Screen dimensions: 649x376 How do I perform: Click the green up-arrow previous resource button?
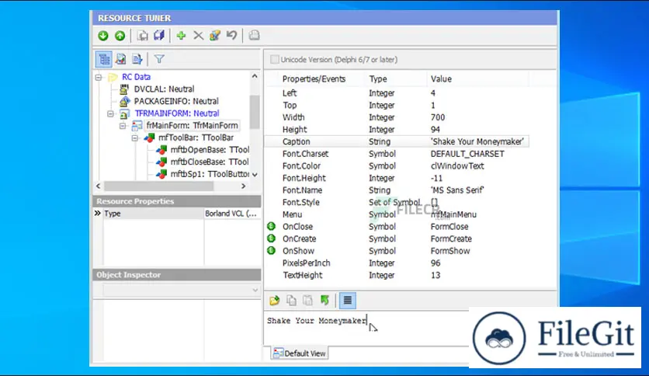point(120,36)
